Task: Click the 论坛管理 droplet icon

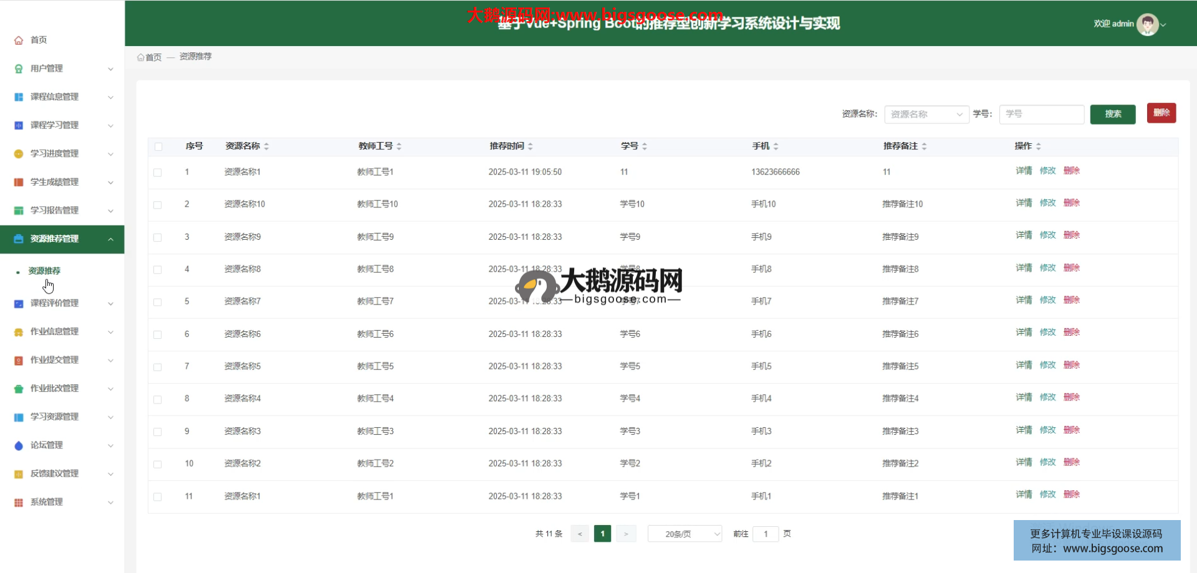Action: coord(19,445)
